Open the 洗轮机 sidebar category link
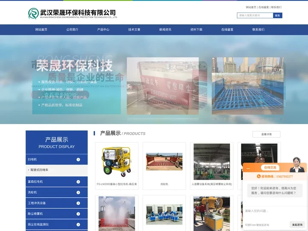The height and width of the screenshot is (231, 308). (32, 192)
